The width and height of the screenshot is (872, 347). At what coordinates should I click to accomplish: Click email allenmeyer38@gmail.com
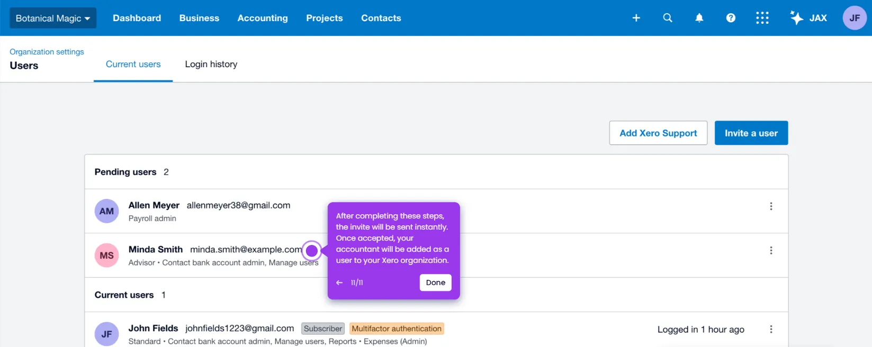[x=238, y=205]
